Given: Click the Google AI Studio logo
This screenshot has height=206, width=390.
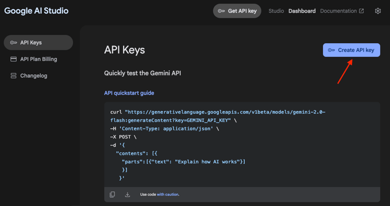Looking at the screenshot, I should tap(37, 11).
